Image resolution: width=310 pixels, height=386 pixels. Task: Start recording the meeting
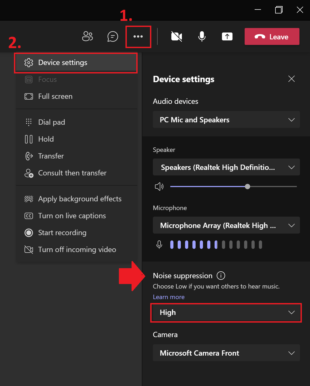coord(62,233)
